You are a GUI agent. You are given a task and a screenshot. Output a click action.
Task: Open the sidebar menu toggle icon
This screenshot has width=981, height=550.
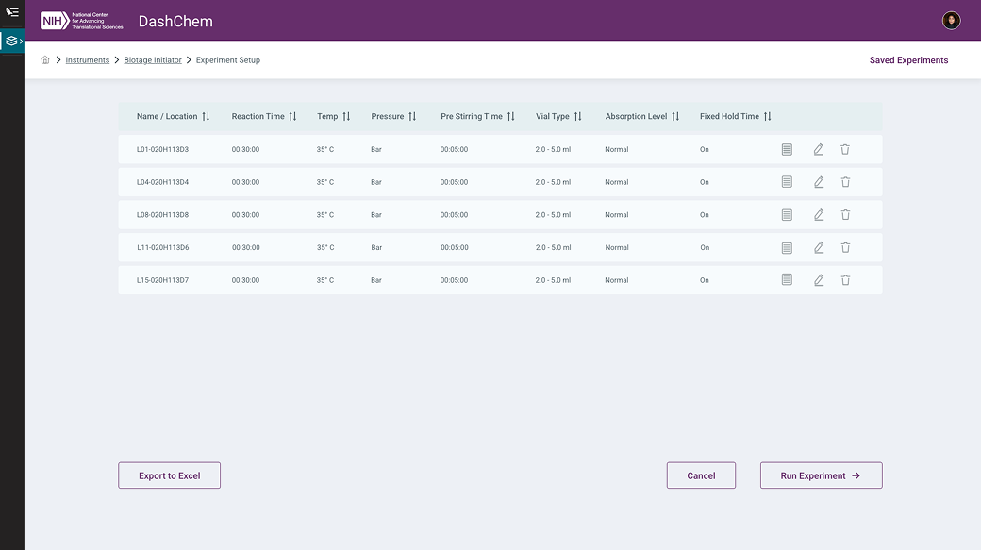12,12
